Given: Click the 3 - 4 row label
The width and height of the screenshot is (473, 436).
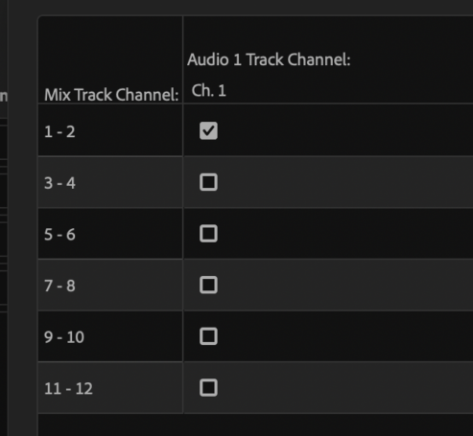Looking at the screenshot, I should coord(59,183).
